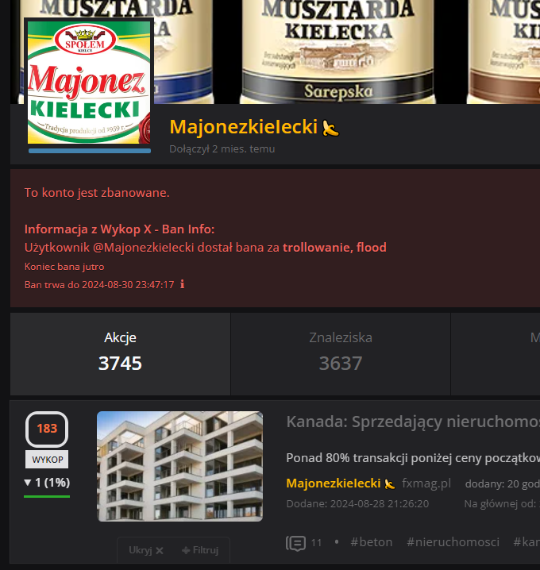Click the Majonezkielecki profile name heading
The image size is (540, 570).
[x=244, y=127]
